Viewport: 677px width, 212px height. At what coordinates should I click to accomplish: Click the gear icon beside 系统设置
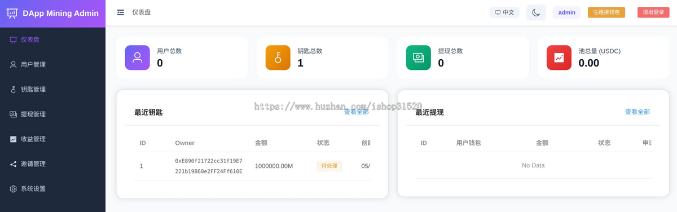click(14, 189)
